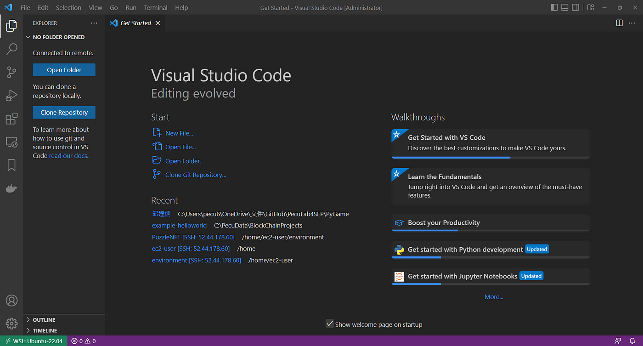Open recent folder 邱達儒
This screenshot has height=346, width=643.
pyautogui.click(x=161, y=214)
